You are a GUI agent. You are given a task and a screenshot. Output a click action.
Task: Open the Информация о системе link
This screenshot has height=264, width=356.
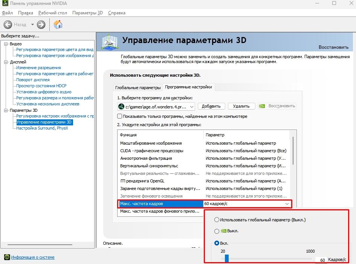point(32,257)
